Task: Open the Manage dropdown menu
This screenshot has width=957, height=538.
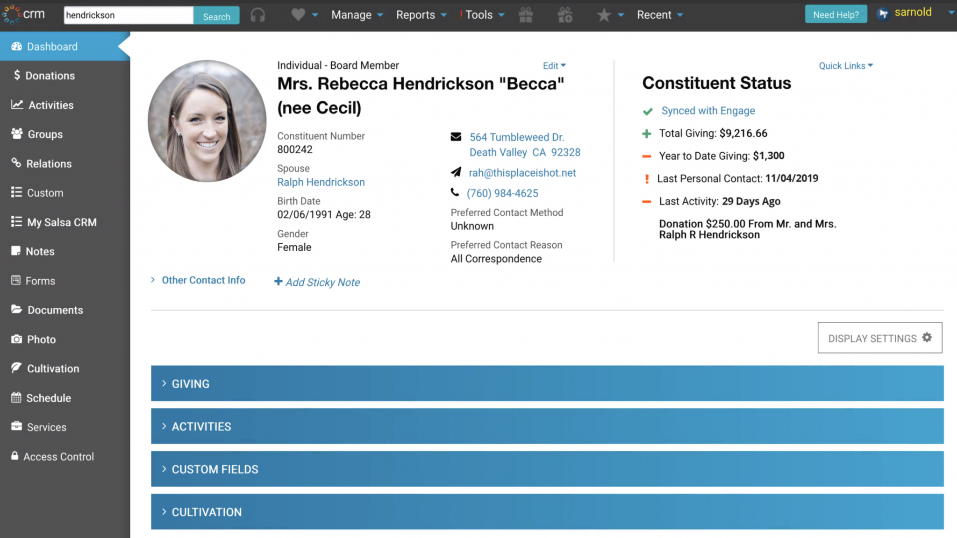Action: click(357, 15)
